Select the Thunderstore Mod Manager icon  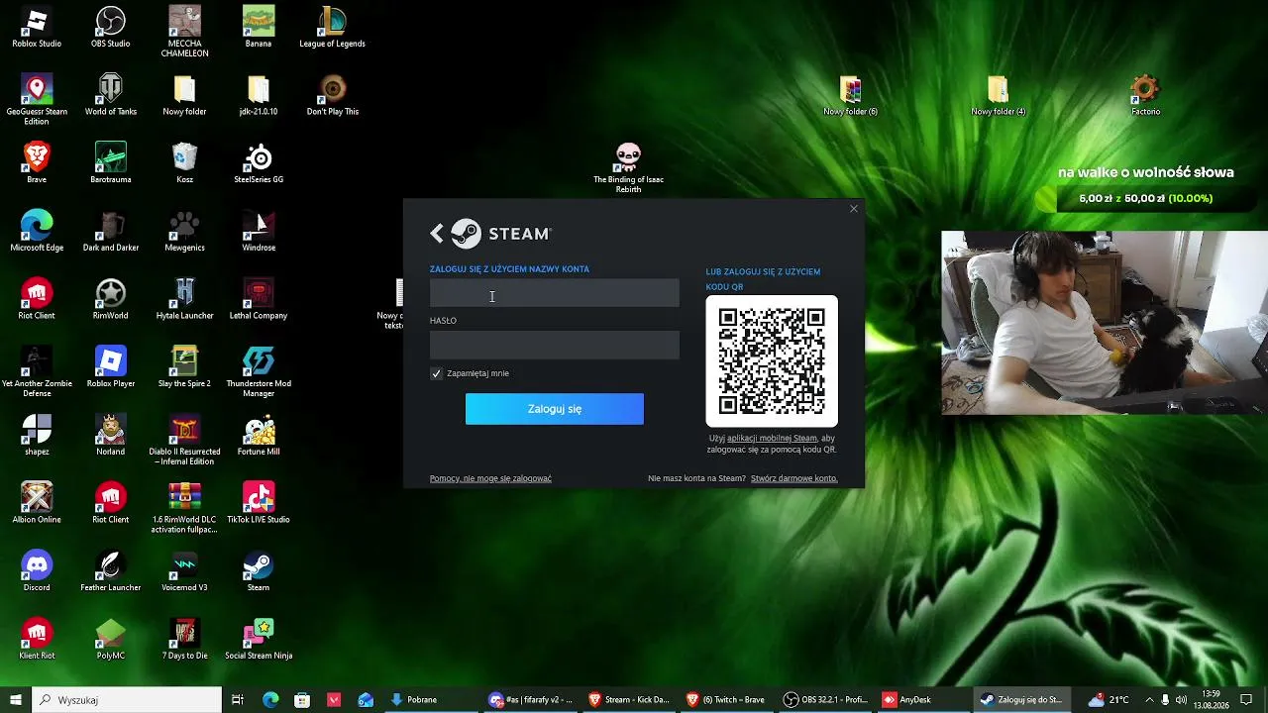click(259, 372)
